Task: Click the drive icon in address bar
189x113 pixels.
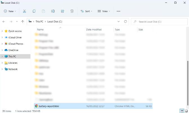Action: click(30, 21)
